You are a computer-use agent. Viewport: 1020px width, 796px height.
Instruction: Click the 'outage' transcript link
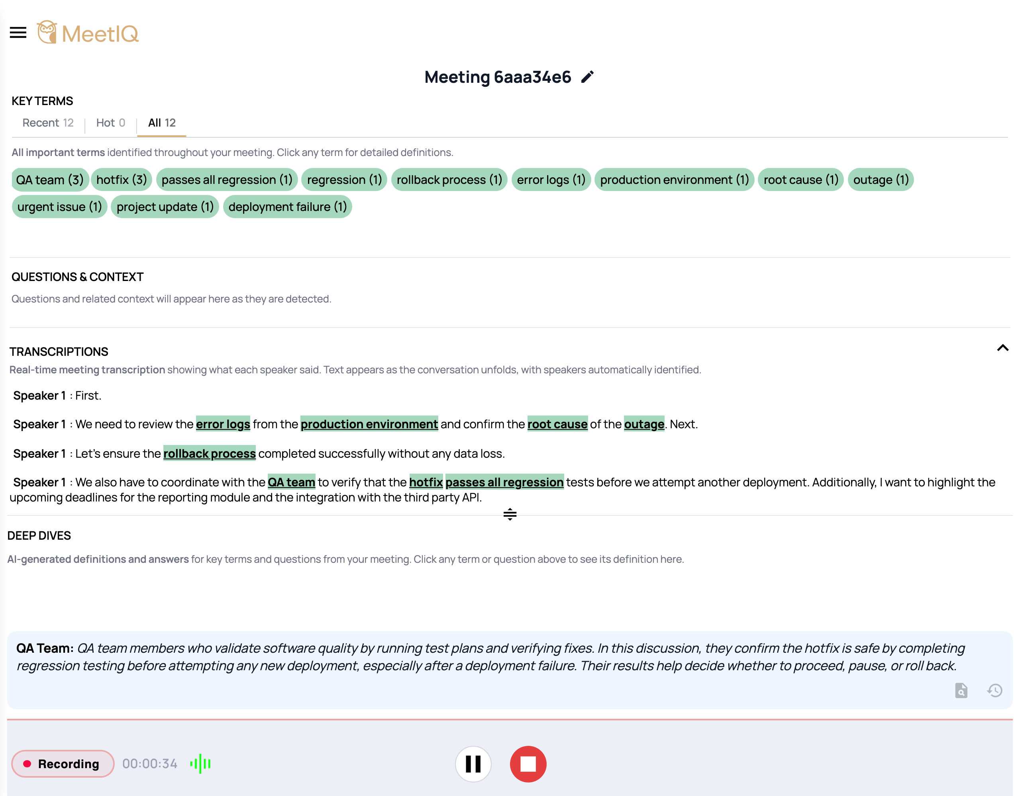coord(644,423)
